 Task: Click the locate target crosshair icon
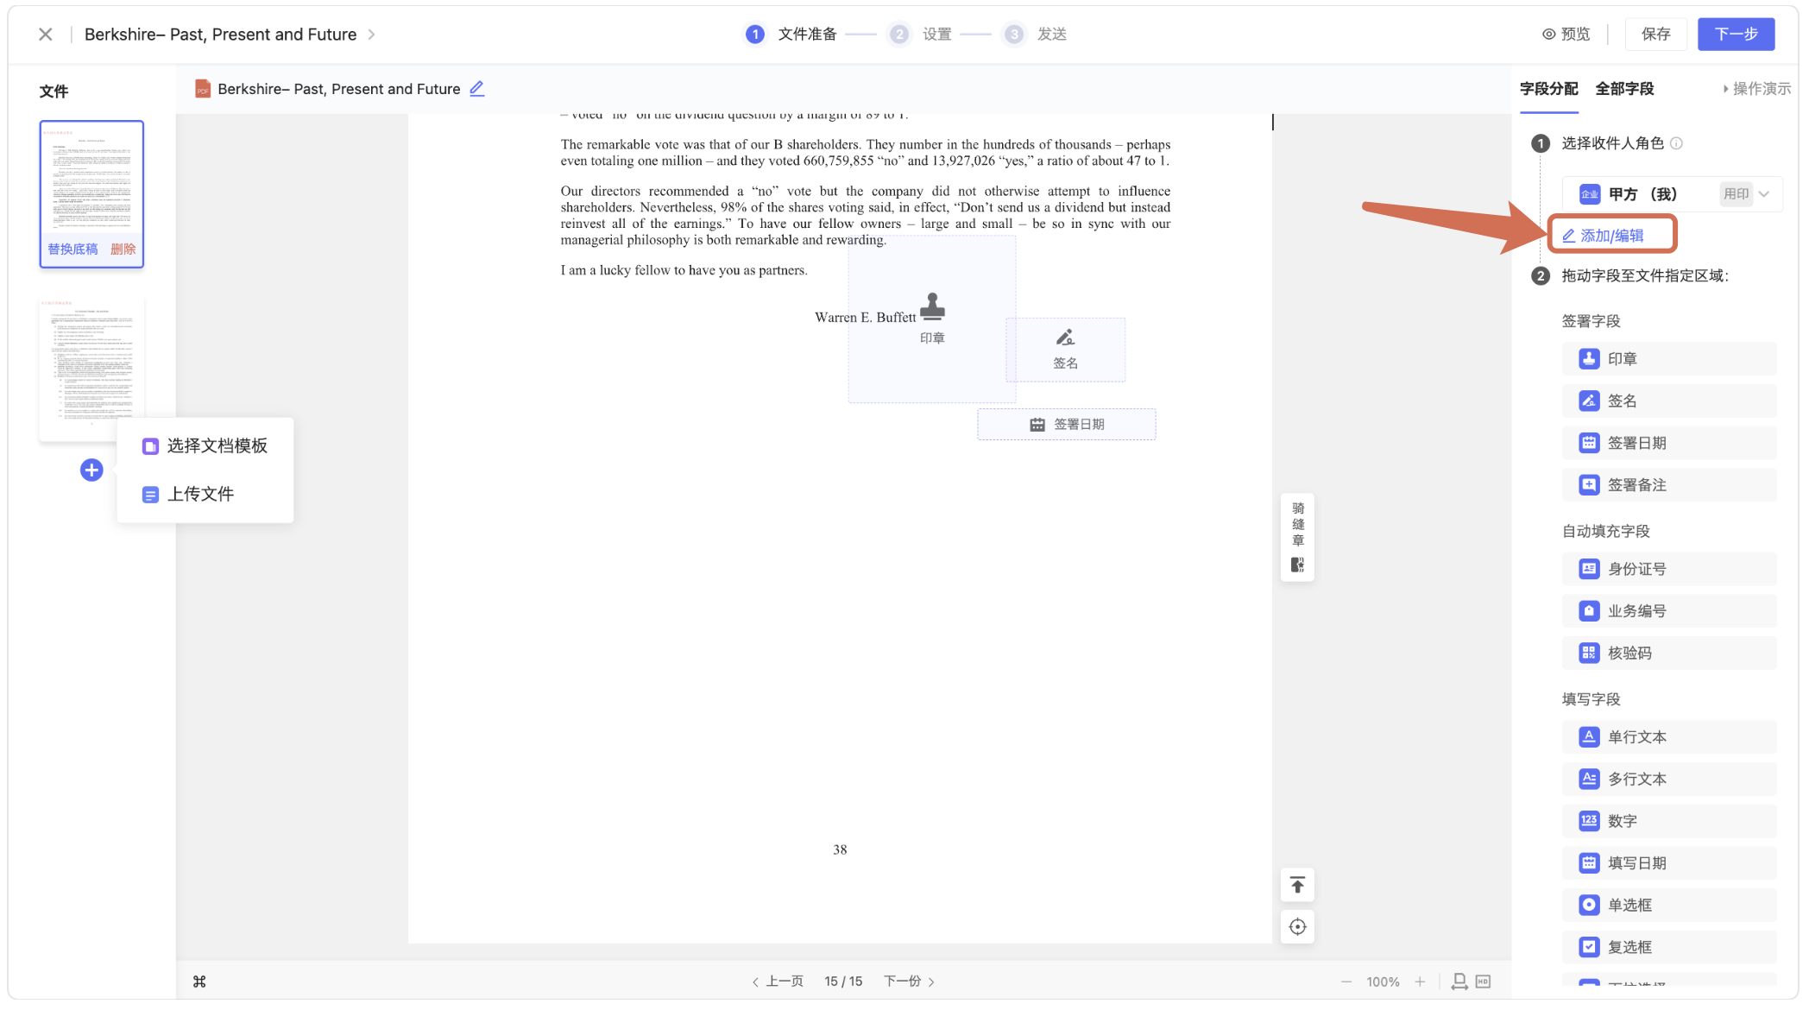click(x=1297, y=928)
